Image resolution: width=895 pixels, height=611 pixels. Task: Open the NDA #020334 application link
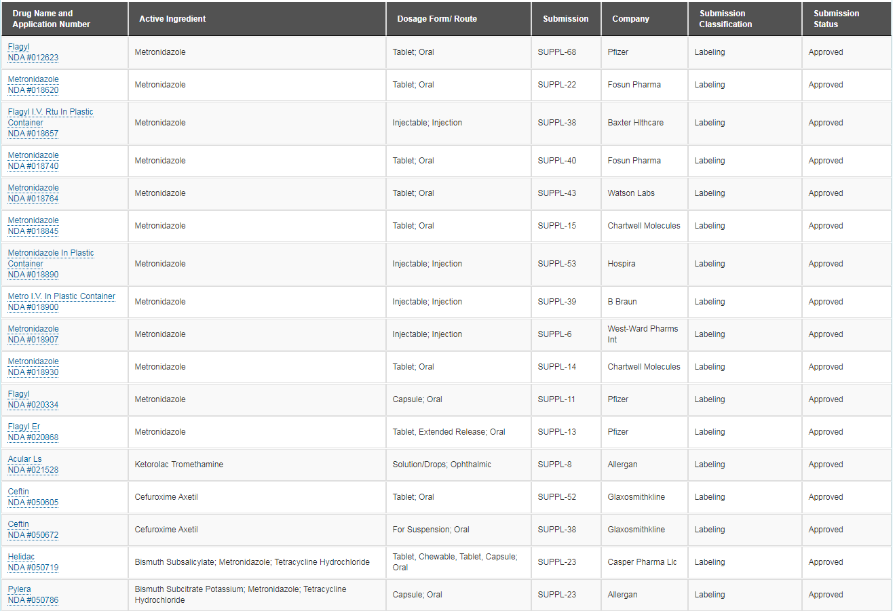[33, 405]
